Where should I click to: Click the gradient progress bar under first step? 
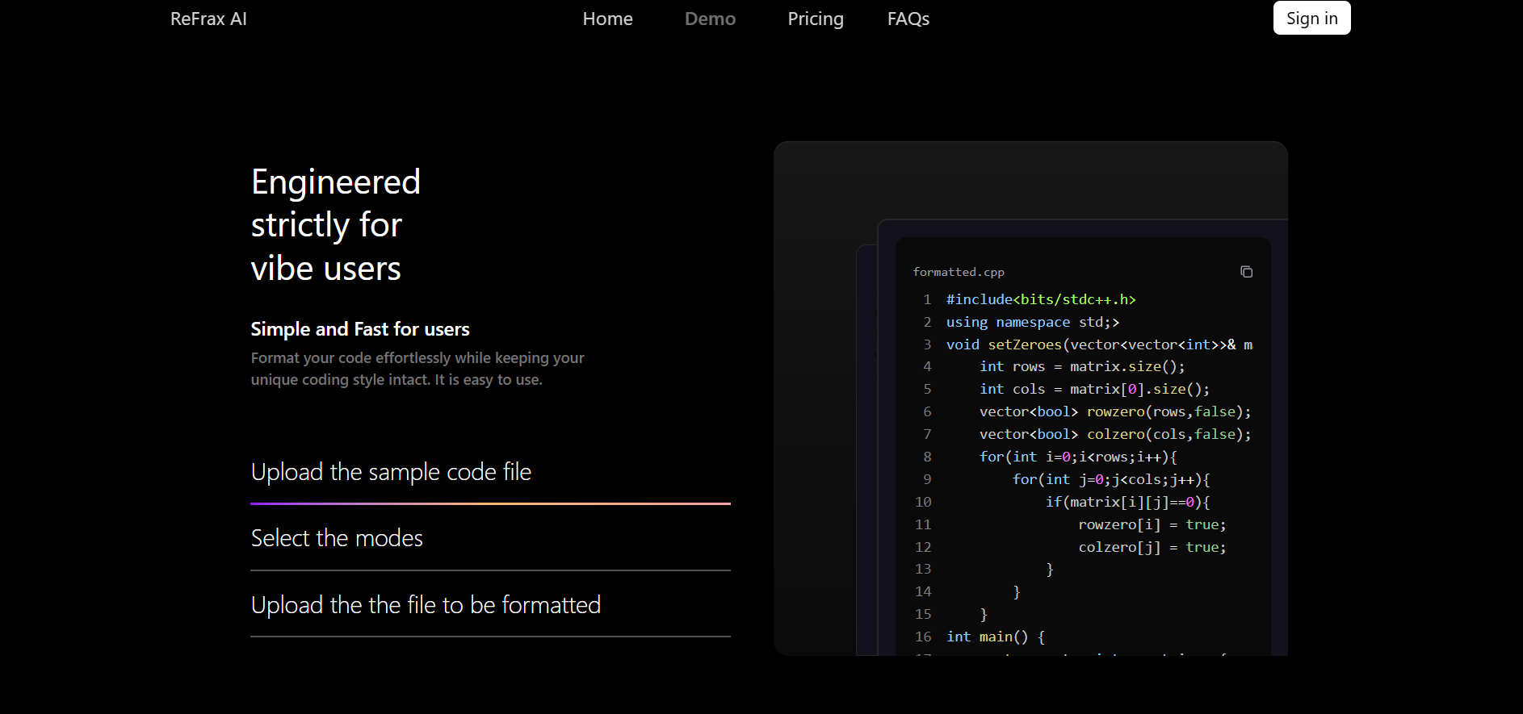(490, 503)
